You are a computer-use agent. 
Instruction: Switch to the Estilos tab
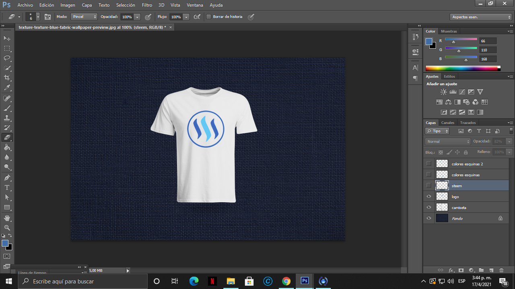(449, 76)
